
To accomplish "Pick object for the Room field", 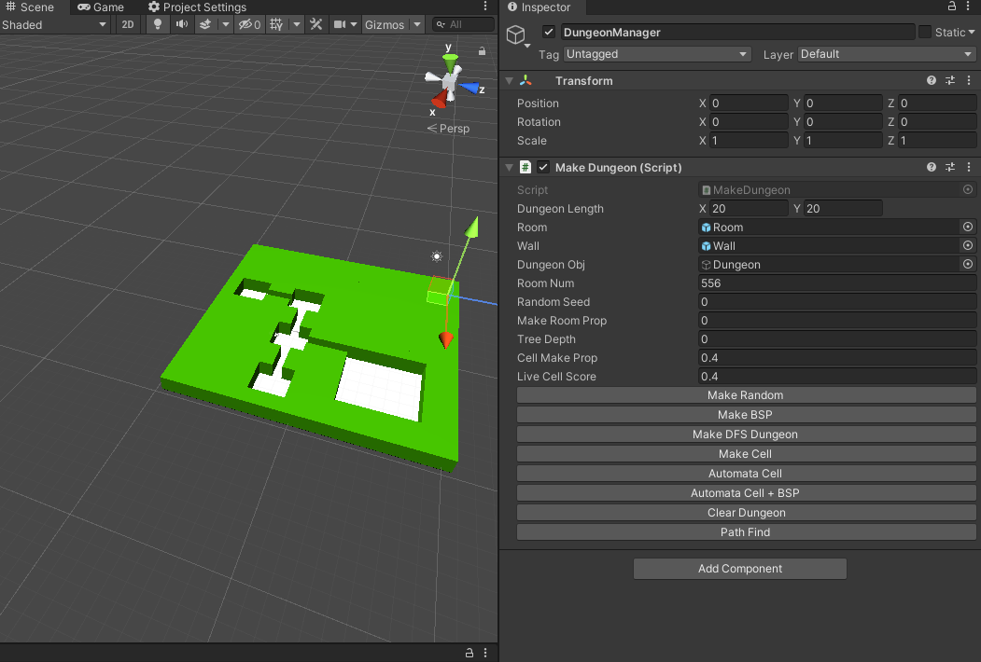I will coord(967,227).
